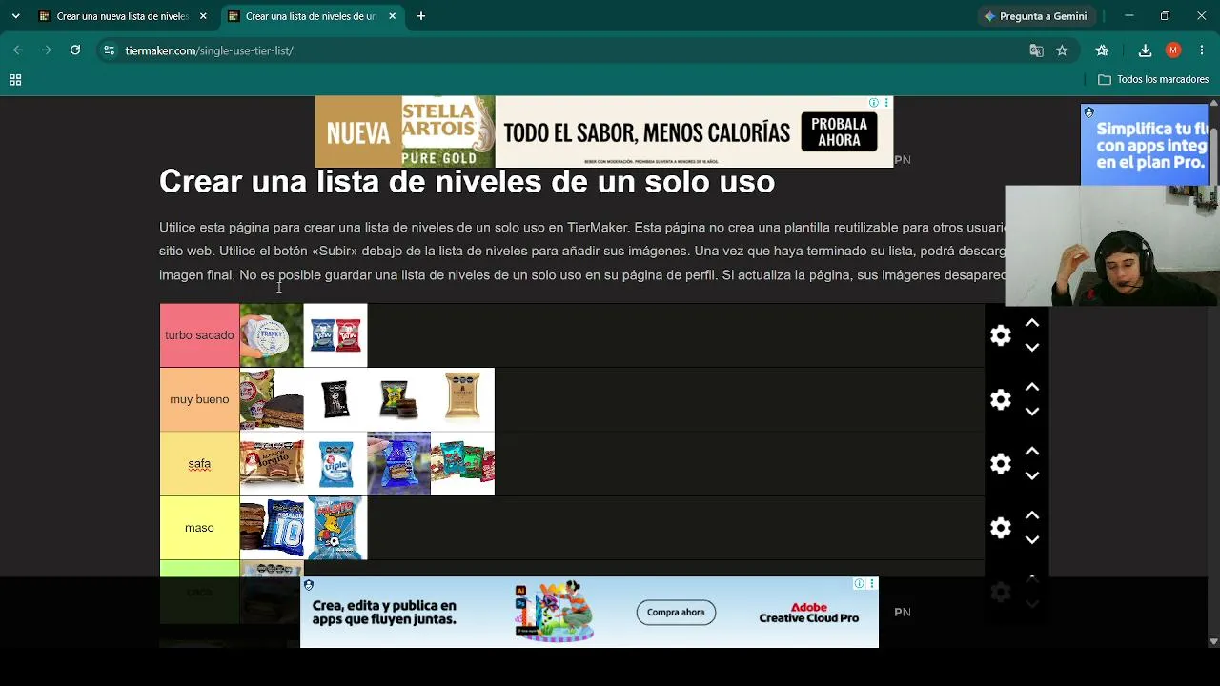The image size is (1220, 686).
Task: Move muy bueno row down
Action: coord(1031,412)
